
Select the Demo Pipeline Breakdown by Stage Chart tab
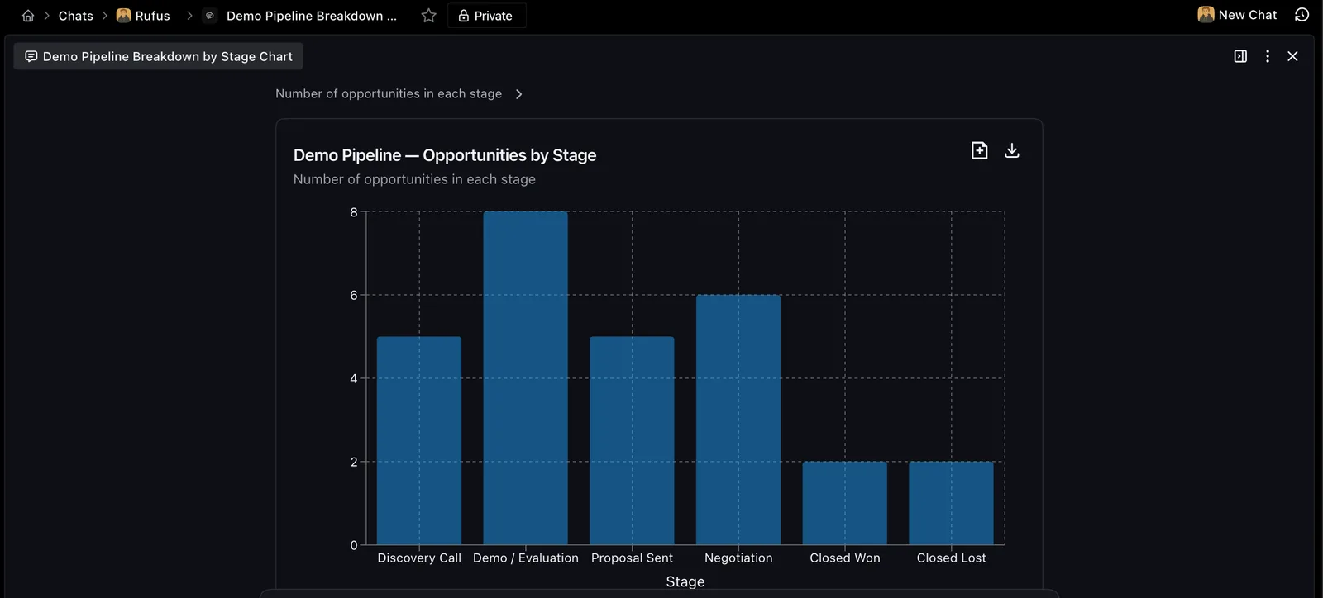click(158, 56)
